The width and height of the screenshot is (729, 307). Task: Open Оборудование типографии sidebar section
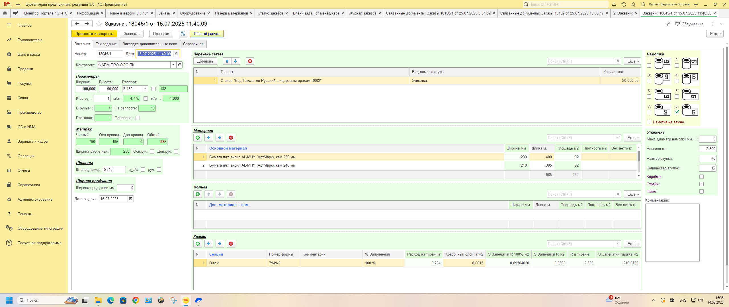pyautogui.click(x=40, y=228)
